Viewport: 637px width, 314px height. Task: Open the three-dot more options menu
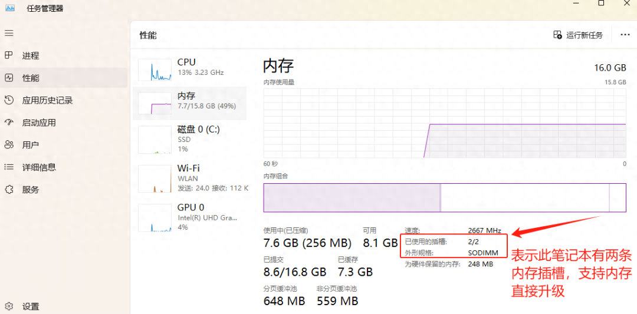(x=625, y=35)
